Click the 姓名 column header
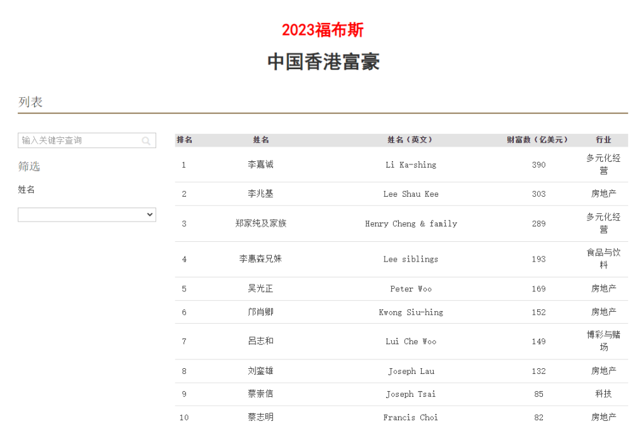Image resolution: width=635 pixels, height=426 pixels. tap(261, 140)
